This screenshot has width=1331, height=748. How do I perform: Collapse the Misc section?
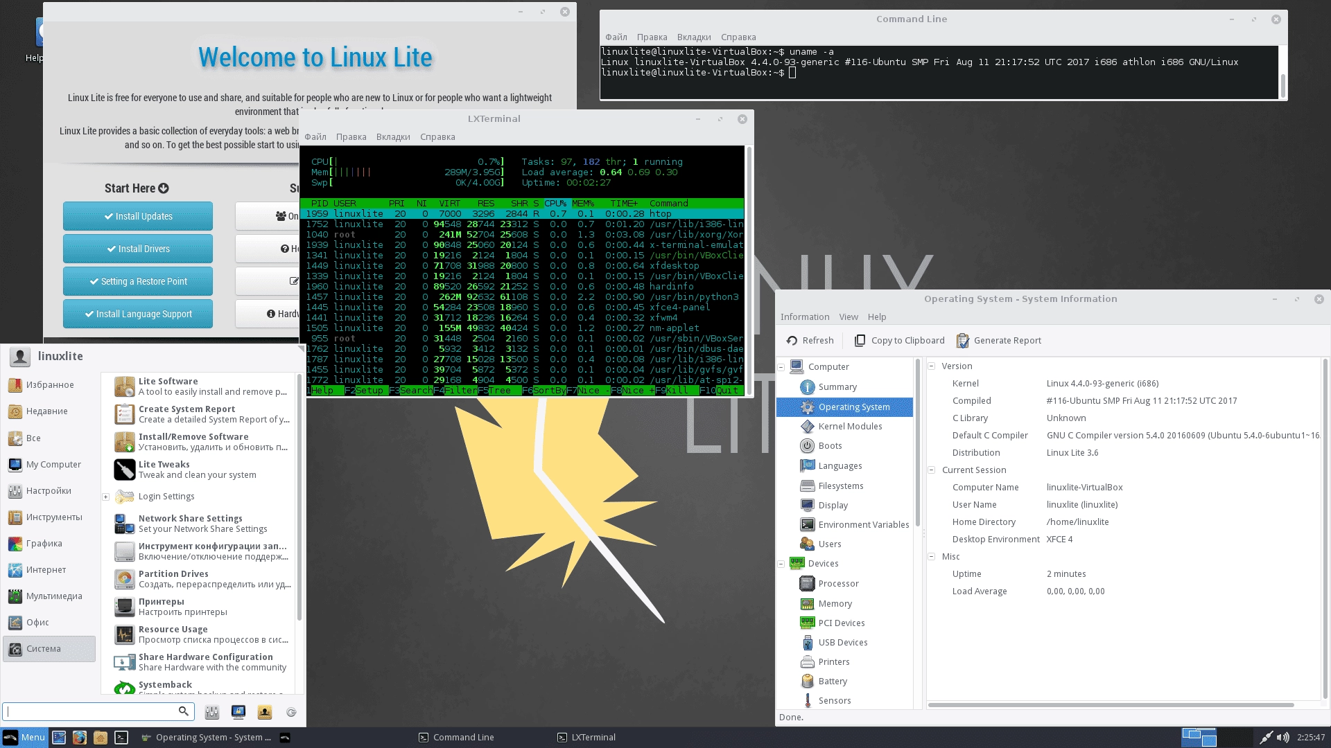pos(932,557)
